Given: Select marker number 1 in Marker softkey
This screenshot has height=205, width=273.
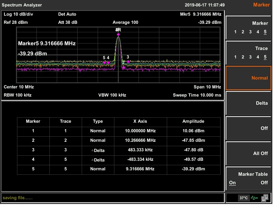Looking at the screenshot, I should point(235,32).
